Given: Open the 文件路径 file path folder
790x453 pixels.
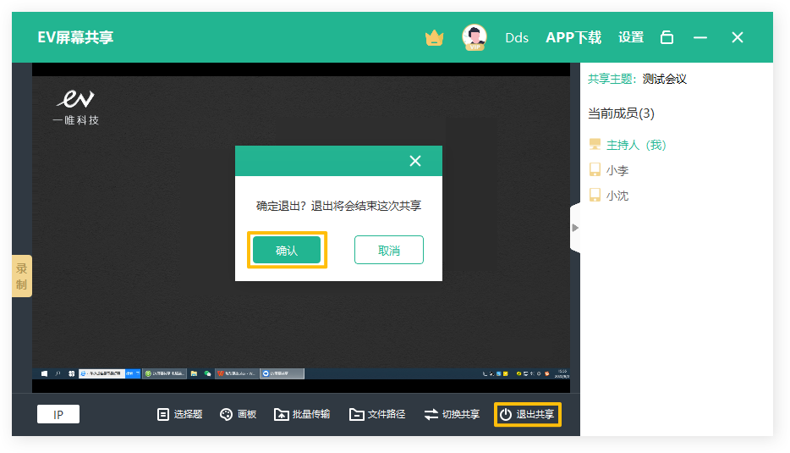Looking at the screenshot, I should click(x=377, y=414).
